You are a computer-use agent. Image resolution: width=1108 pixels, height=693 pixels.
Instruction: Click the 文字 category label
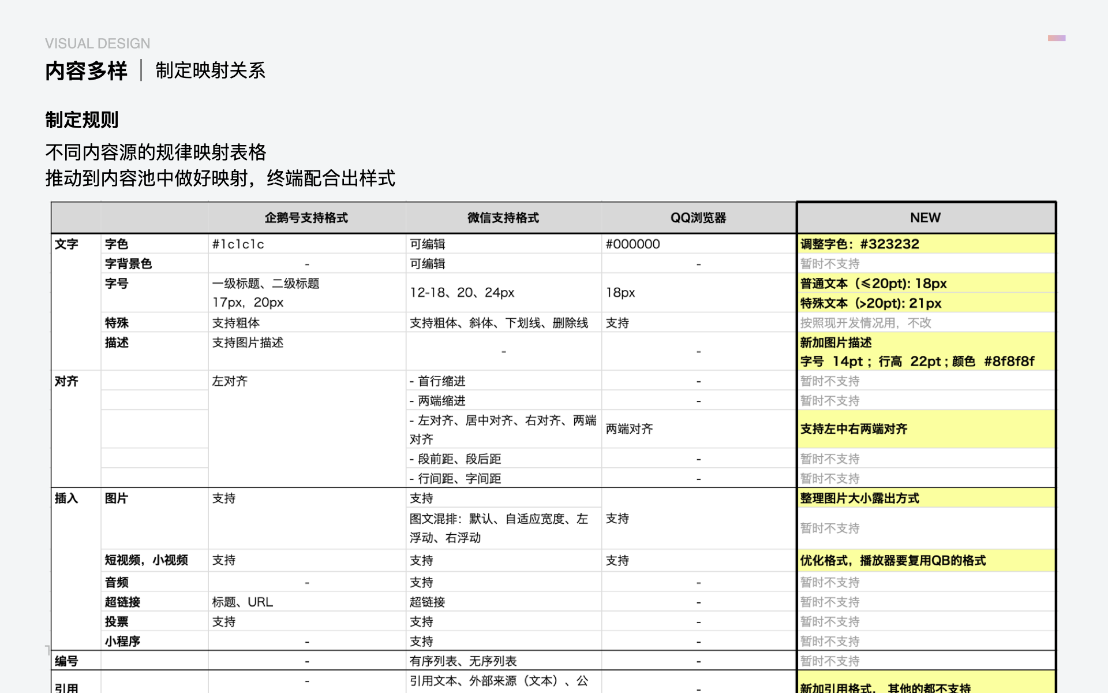pyautogui.click(x=66, y=244)
